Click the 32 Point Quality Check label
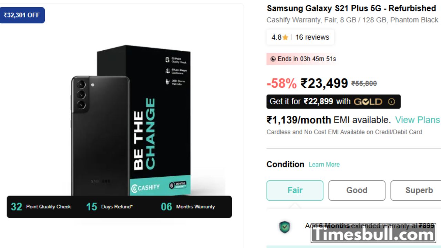 [41, 207]
